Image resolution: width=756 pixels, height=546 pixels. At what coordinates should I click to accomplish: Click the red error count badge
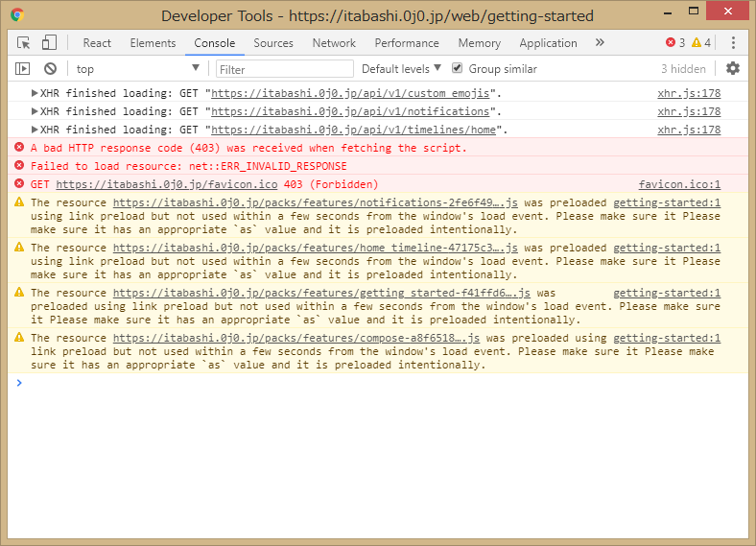675,43
